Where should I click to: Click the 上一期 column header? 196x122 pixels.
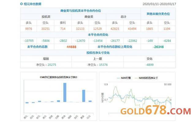click(97, 59)
